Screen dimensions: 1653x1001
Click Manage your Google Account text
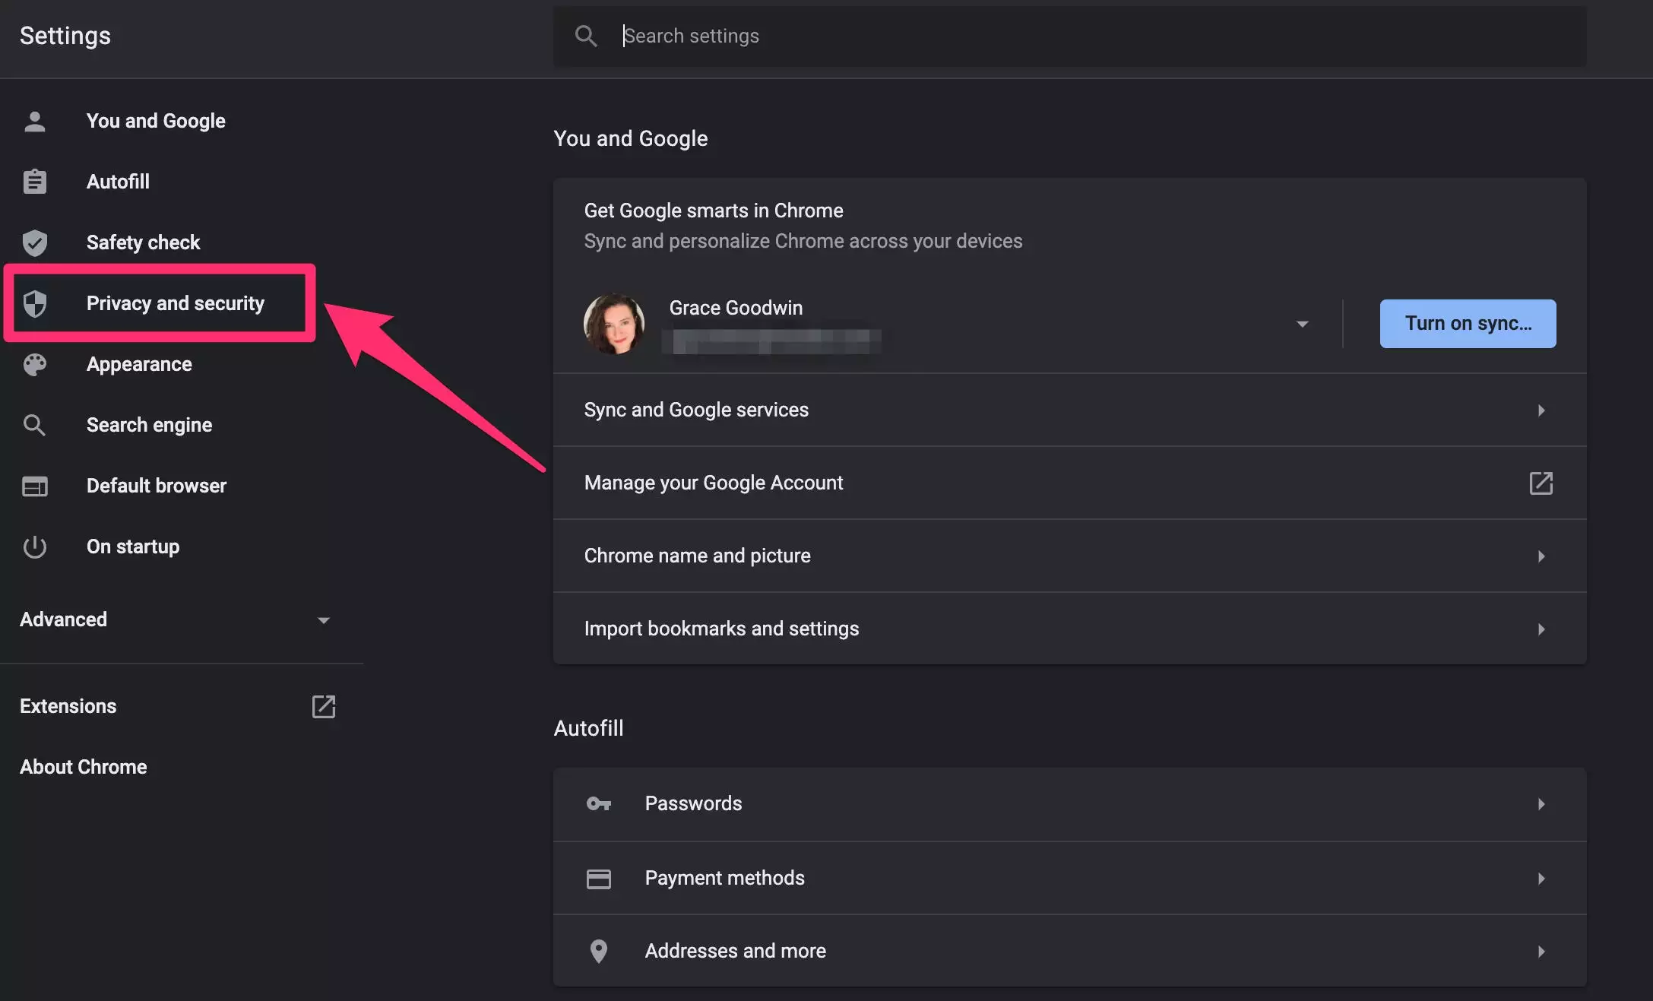(x=714, y=483)
